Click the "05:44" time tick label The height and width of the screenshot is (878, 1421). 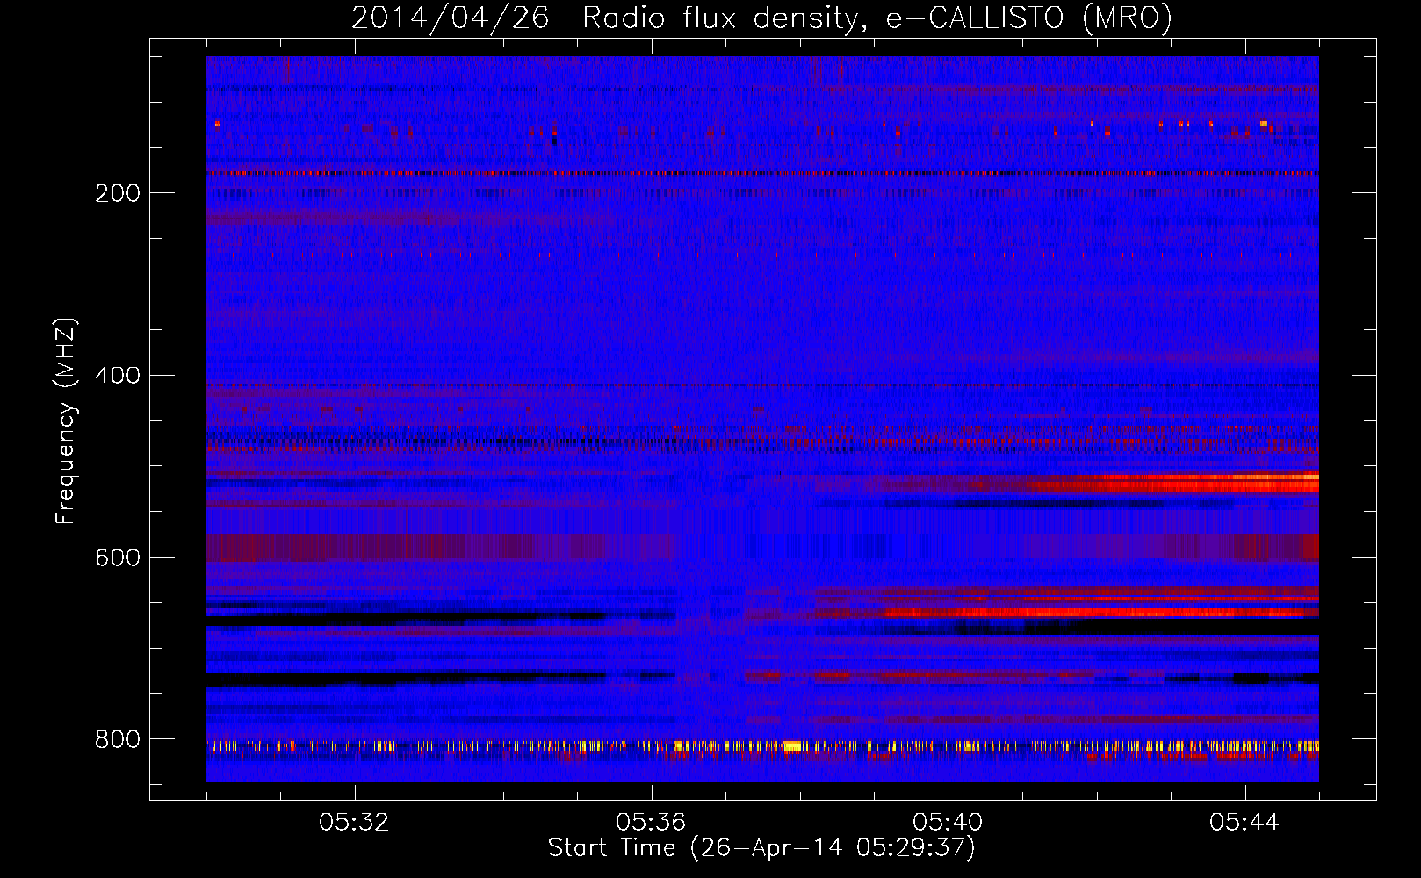tap(1244, 823)
